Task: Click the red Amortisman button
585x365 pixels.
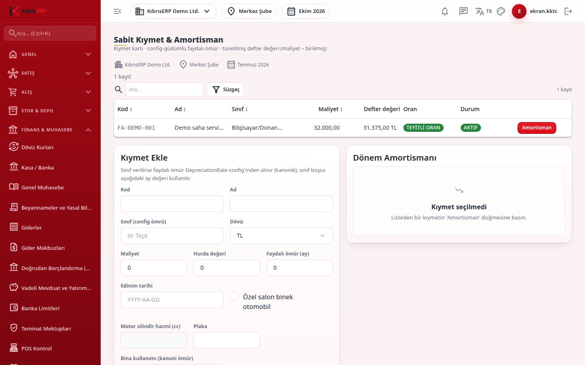Action: [537, 128]
